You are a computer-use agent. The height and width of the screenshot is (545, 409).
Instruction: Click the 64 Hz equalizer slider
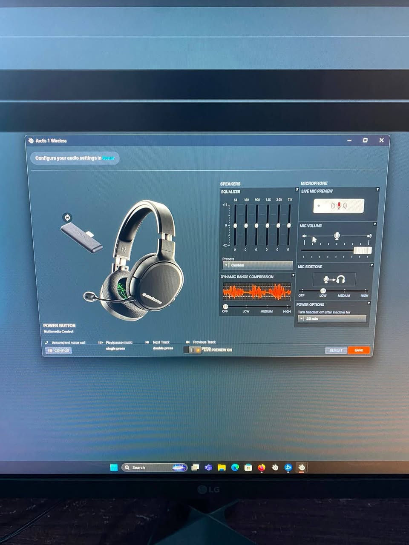235,225
